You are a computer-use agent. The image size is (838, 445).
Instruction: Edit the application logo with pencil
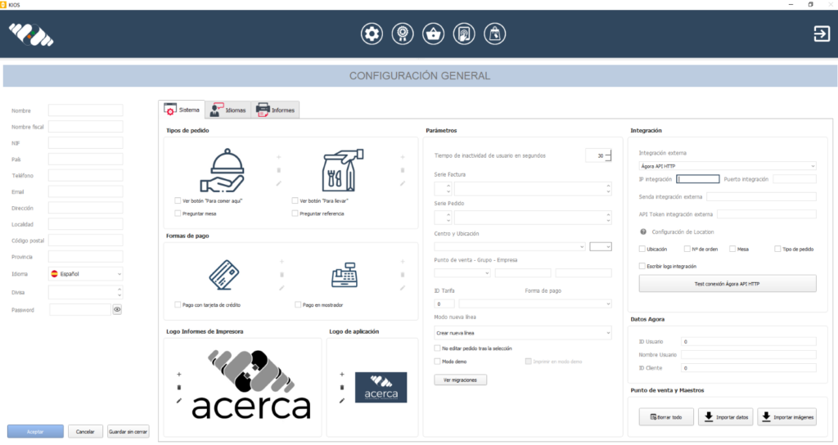click(342, 401)
